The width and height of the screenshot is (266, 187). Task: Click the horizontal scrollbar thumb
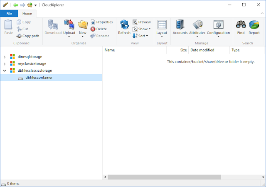165,177
